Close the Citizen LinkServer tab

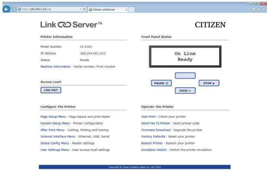point(127,10)
